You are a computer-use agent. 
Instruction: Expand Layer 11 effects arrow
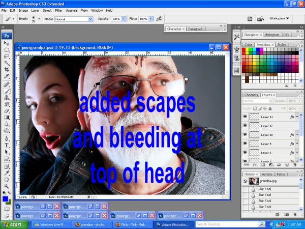(x=297, y=117)
